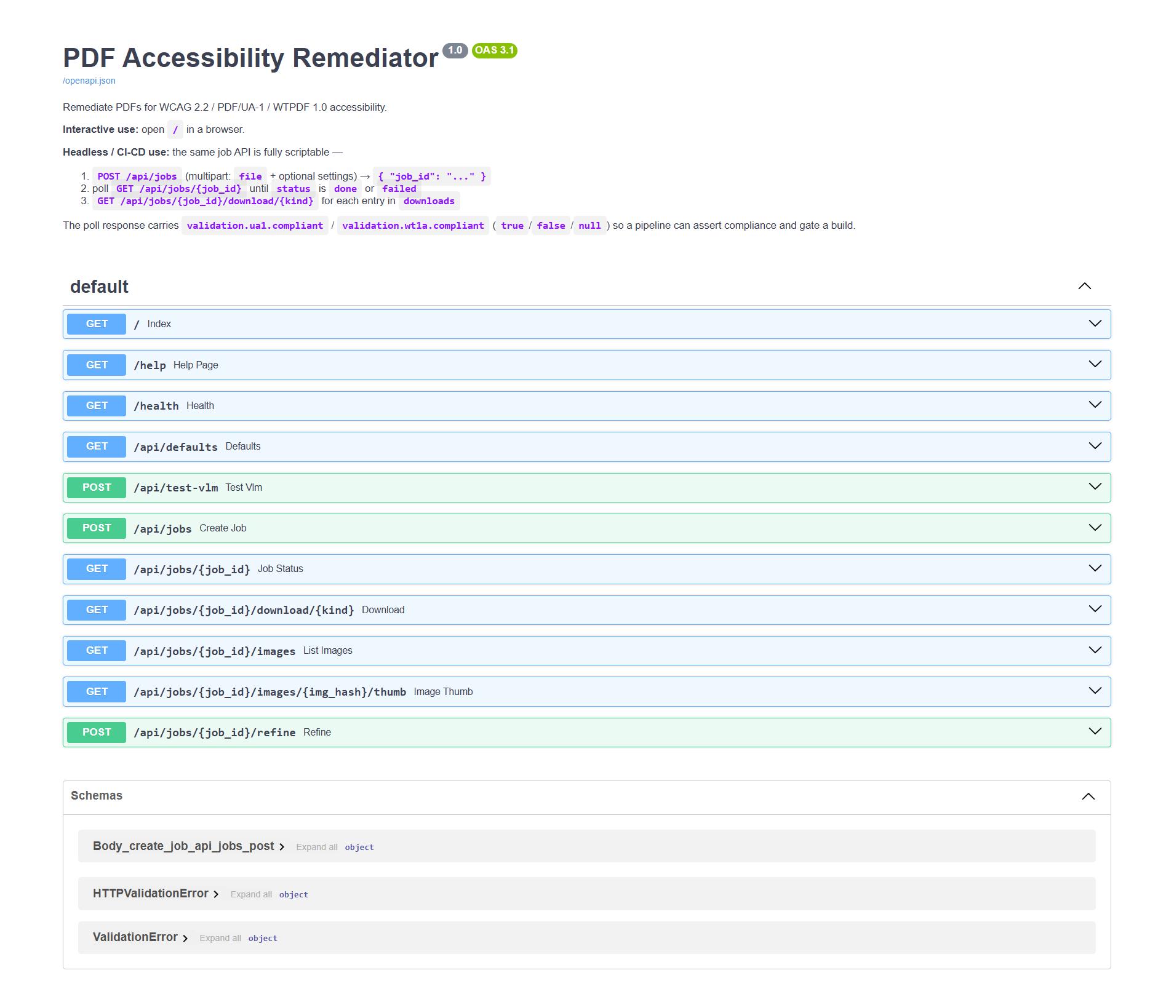Screen dimensions: 1174x997
Task: Click the 'POST /api/jobs' code in step 1
Action: point(137,177)
